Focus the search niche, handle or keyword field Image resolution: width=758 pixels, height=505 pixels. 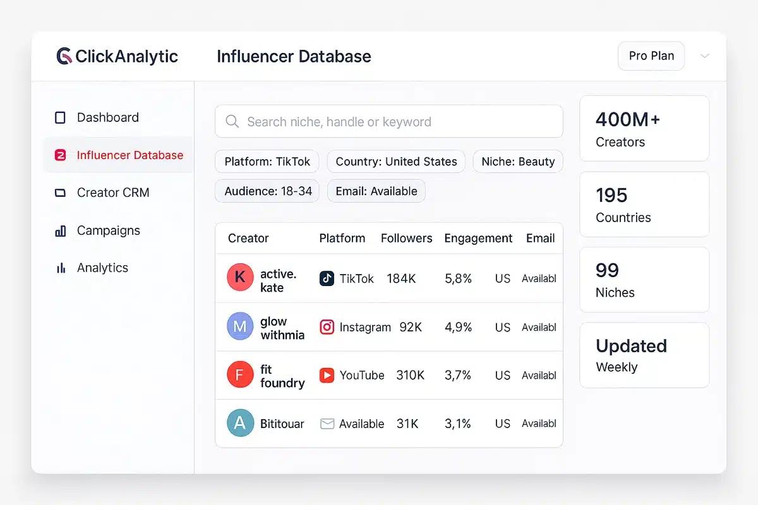coord(389,121)
